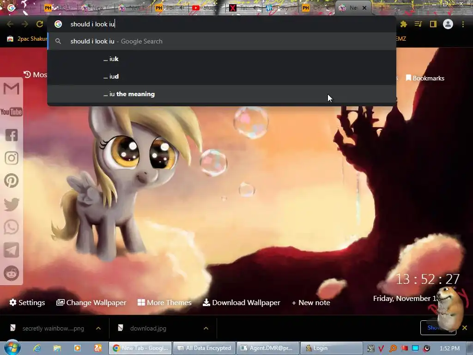Image resolution: width=473 pixels, height=355 pixels.
Task: Choose the "iu the meaning" suggestion
Action: pyautogui.click(x=222, y=94)
